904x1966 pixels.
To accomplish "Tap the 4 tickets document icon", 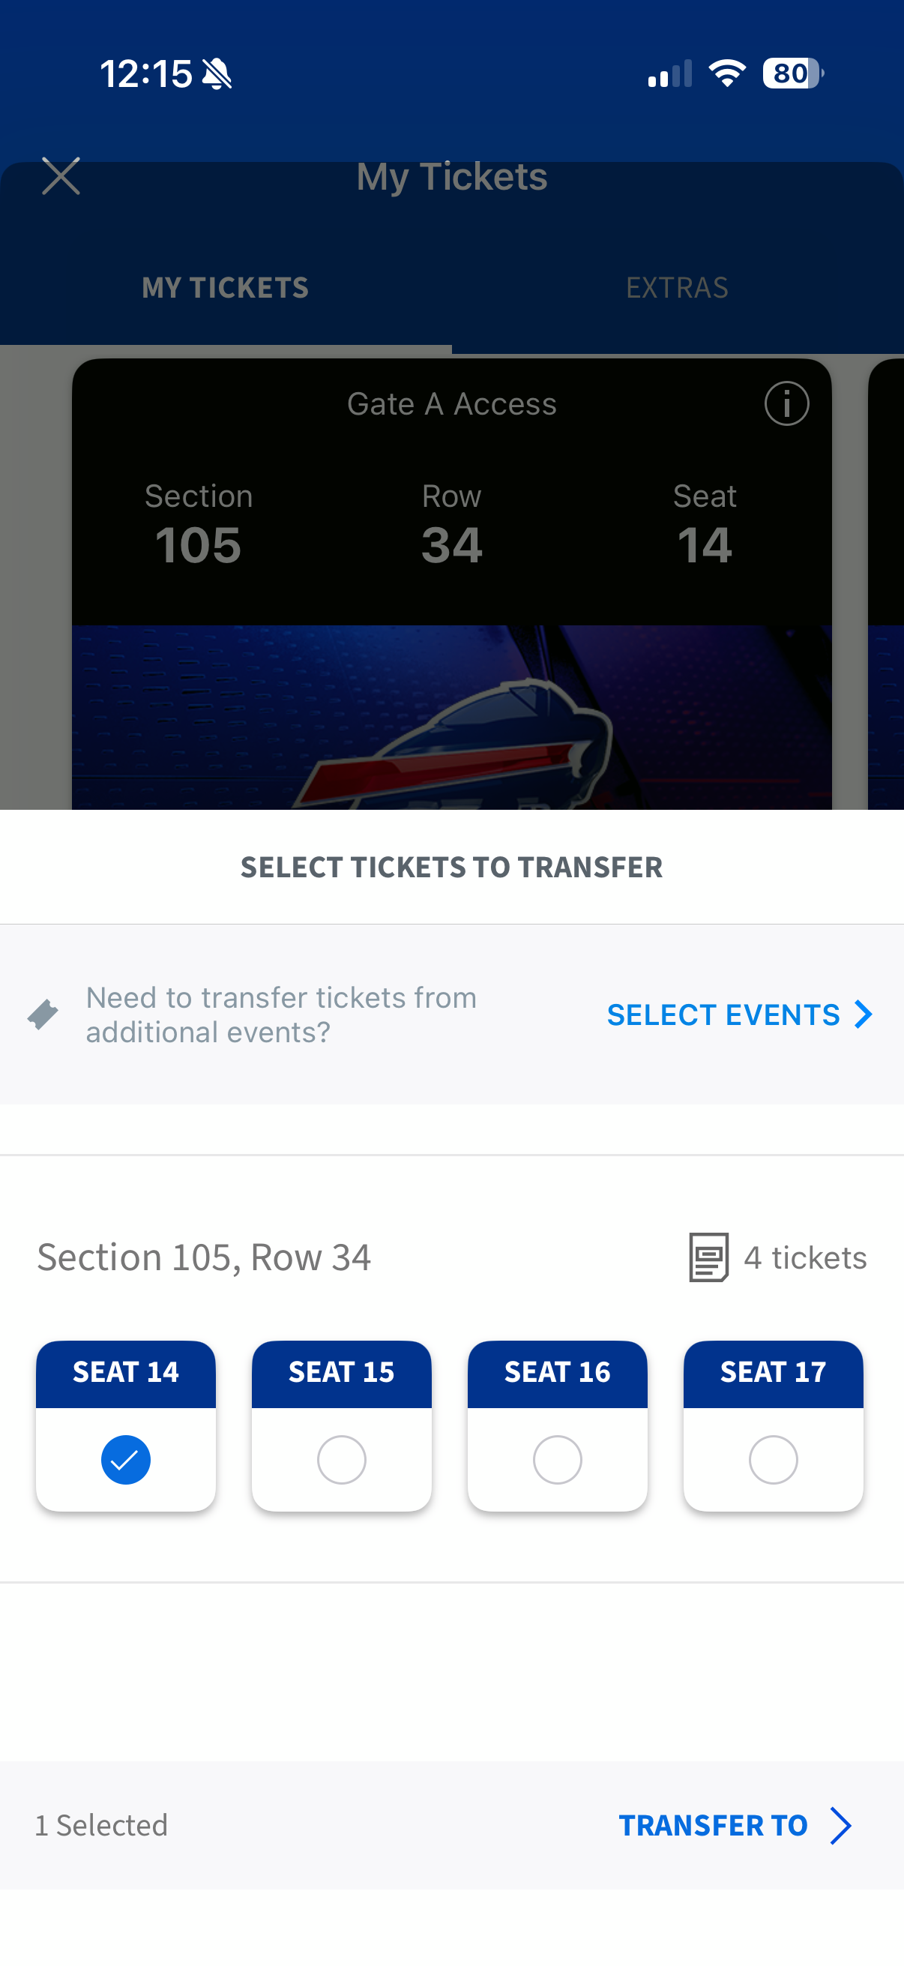I will tap(708, 1257).
